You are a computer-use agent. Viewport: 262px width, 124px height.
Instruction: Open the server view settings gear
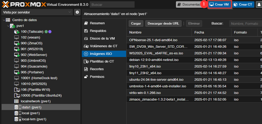[77, 12]
